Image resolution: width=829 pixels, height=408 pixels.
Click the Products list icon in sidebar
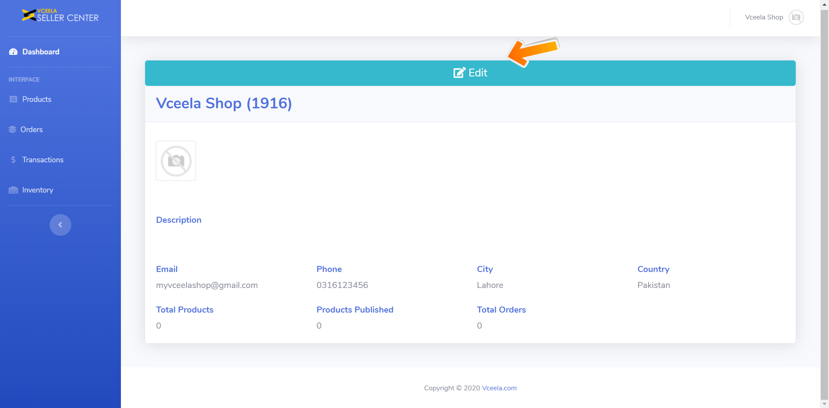click(x=13, y=99)
